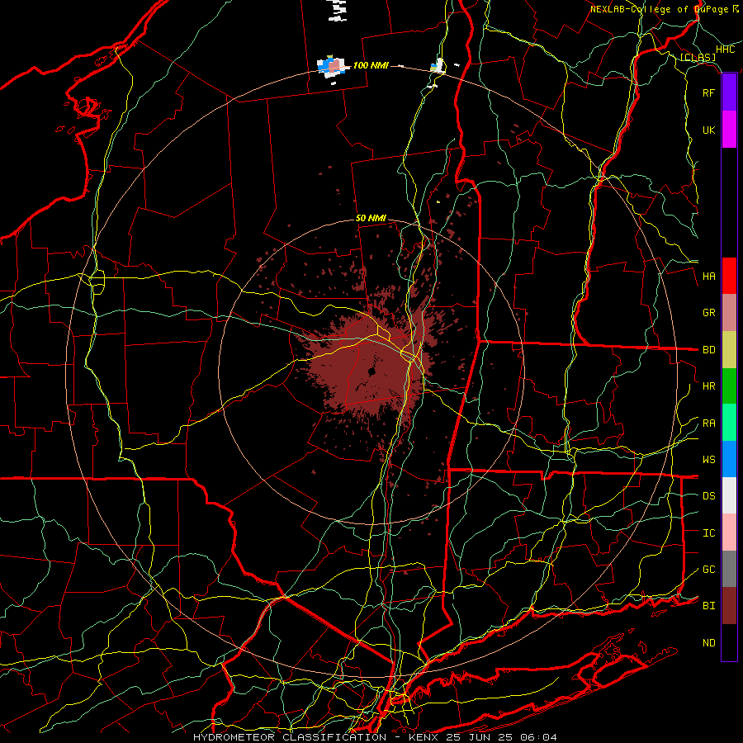Click the RA legend label
Viewport: 743px width, 743px height.
coord(708,424)
